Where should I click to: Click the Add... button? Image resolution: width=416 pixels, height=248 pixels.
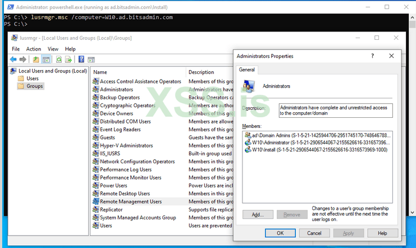point(258,214)
